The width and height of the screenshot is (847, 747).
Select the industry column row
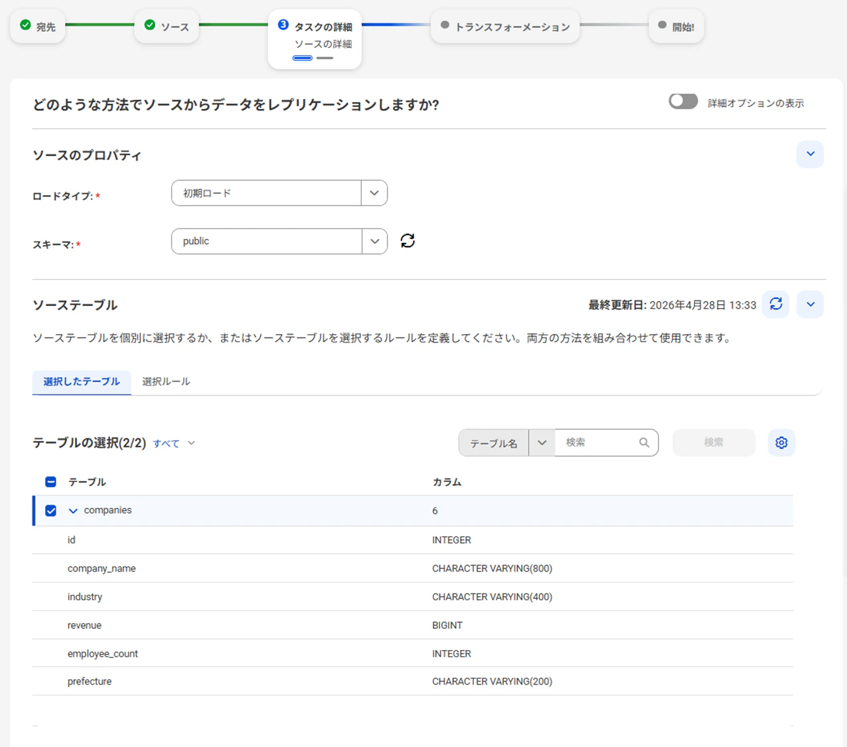click(x=412, y=597)
